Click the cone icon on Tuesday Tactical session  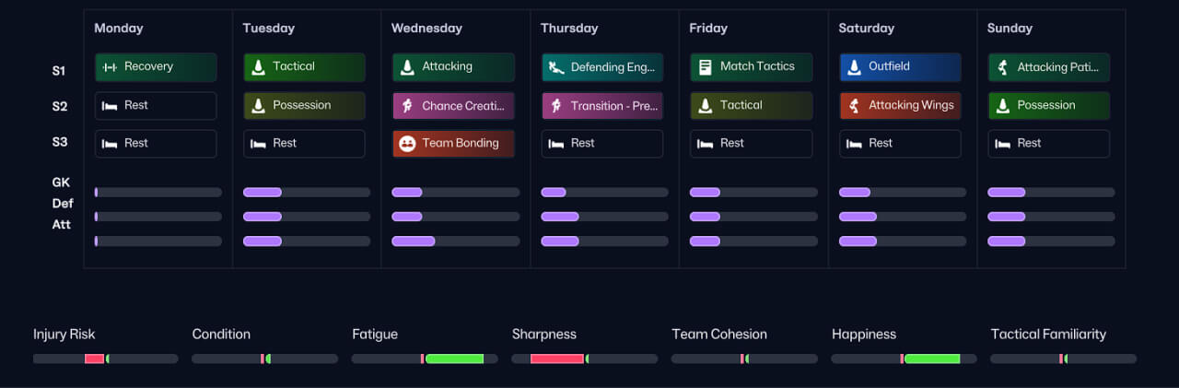[258, 67]
